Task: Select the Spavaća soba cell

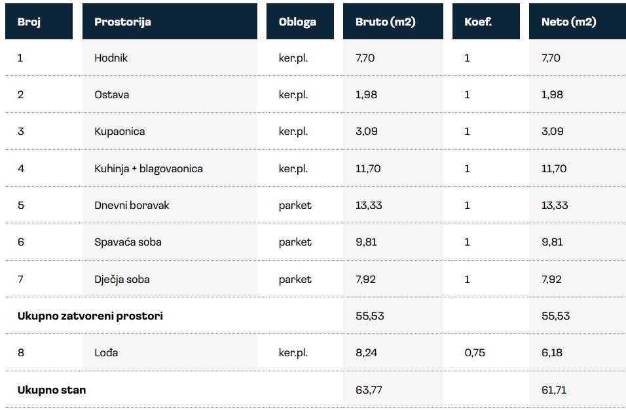Action: pyautogui.click(x=128, y=242)
